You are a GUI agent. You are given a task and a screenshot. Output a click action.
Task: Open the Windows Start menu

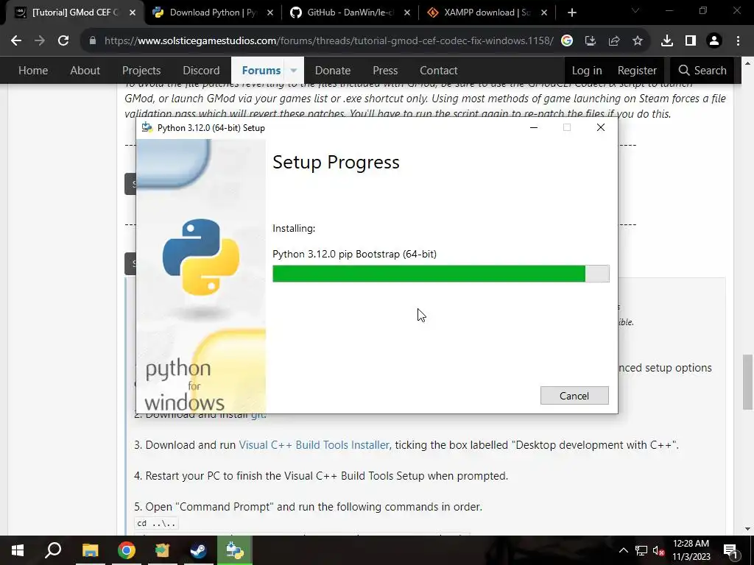point(18,550)
